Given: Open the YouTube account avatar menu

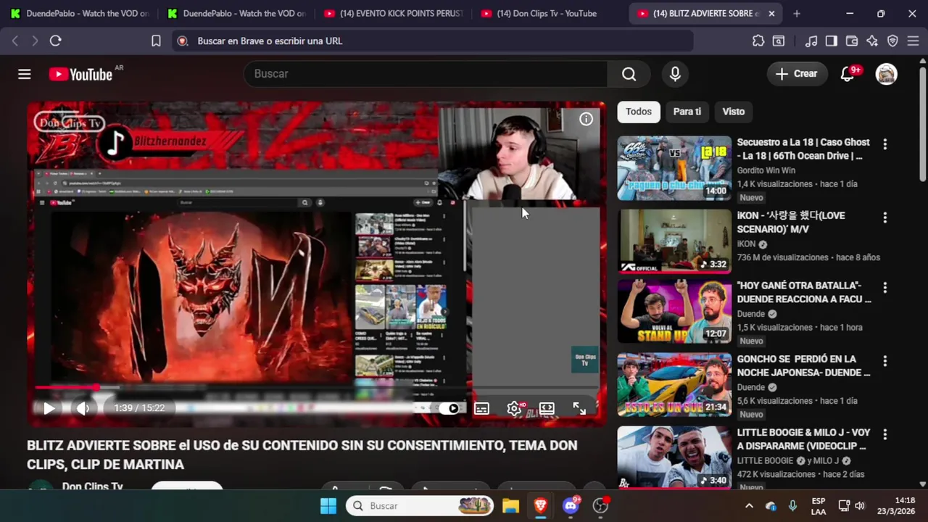Looking at the screenshot, I should coord(886,74).
